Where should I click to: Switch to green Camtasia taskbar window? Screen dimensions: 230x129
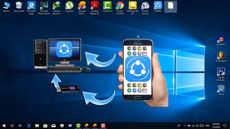pyautogui.click(x=78, y=126)
